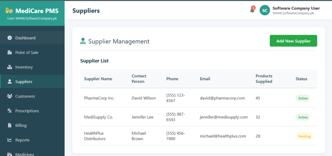The image size is (332, 156).
Task: Click the Prescriptions Rx icon
Action: (x=9, y=111)
